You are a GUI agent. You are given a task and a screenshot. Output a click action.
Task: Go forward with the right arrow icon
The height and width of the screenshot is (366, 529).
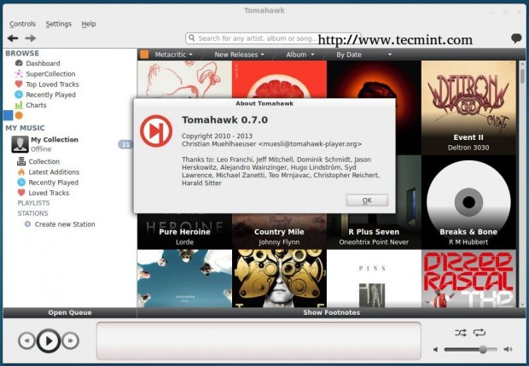point(31,38)
